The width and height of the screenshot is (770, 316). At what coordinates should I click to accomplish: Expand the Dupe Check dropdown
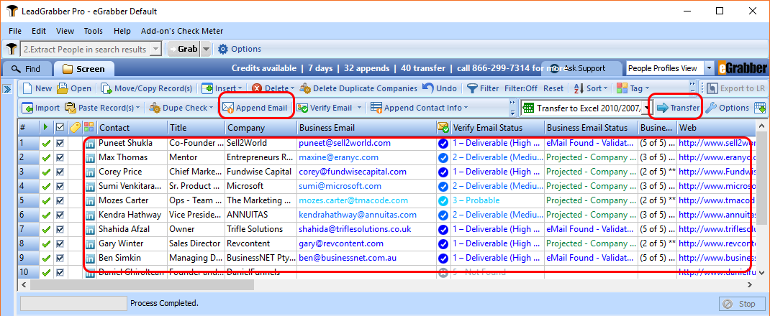click(211, 108)
